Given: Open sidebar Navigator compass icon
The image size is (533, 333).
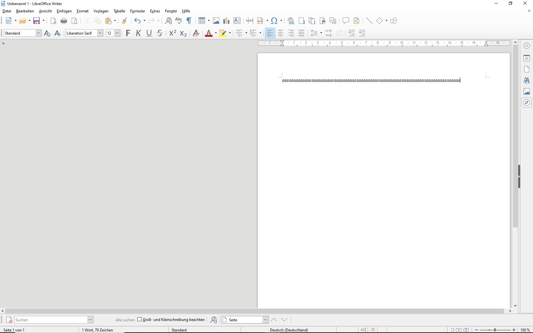Looking at the screenshot, I should tap(527, 103).
